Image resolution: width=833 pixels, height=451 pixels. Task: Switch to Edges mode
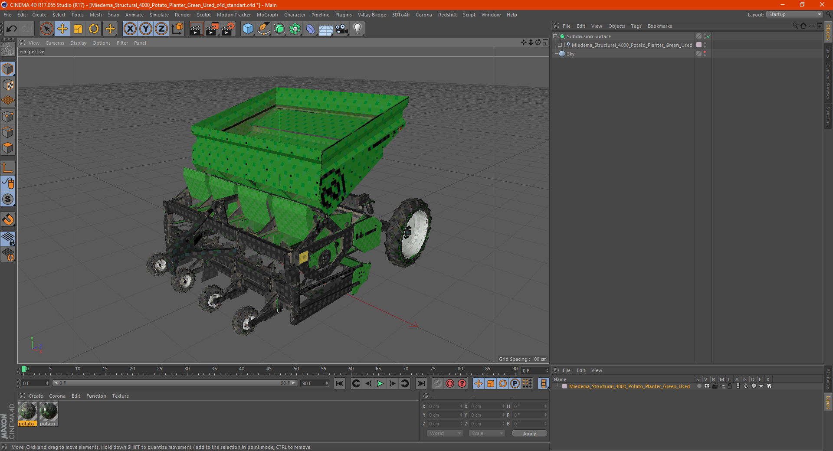pos(8,132)
